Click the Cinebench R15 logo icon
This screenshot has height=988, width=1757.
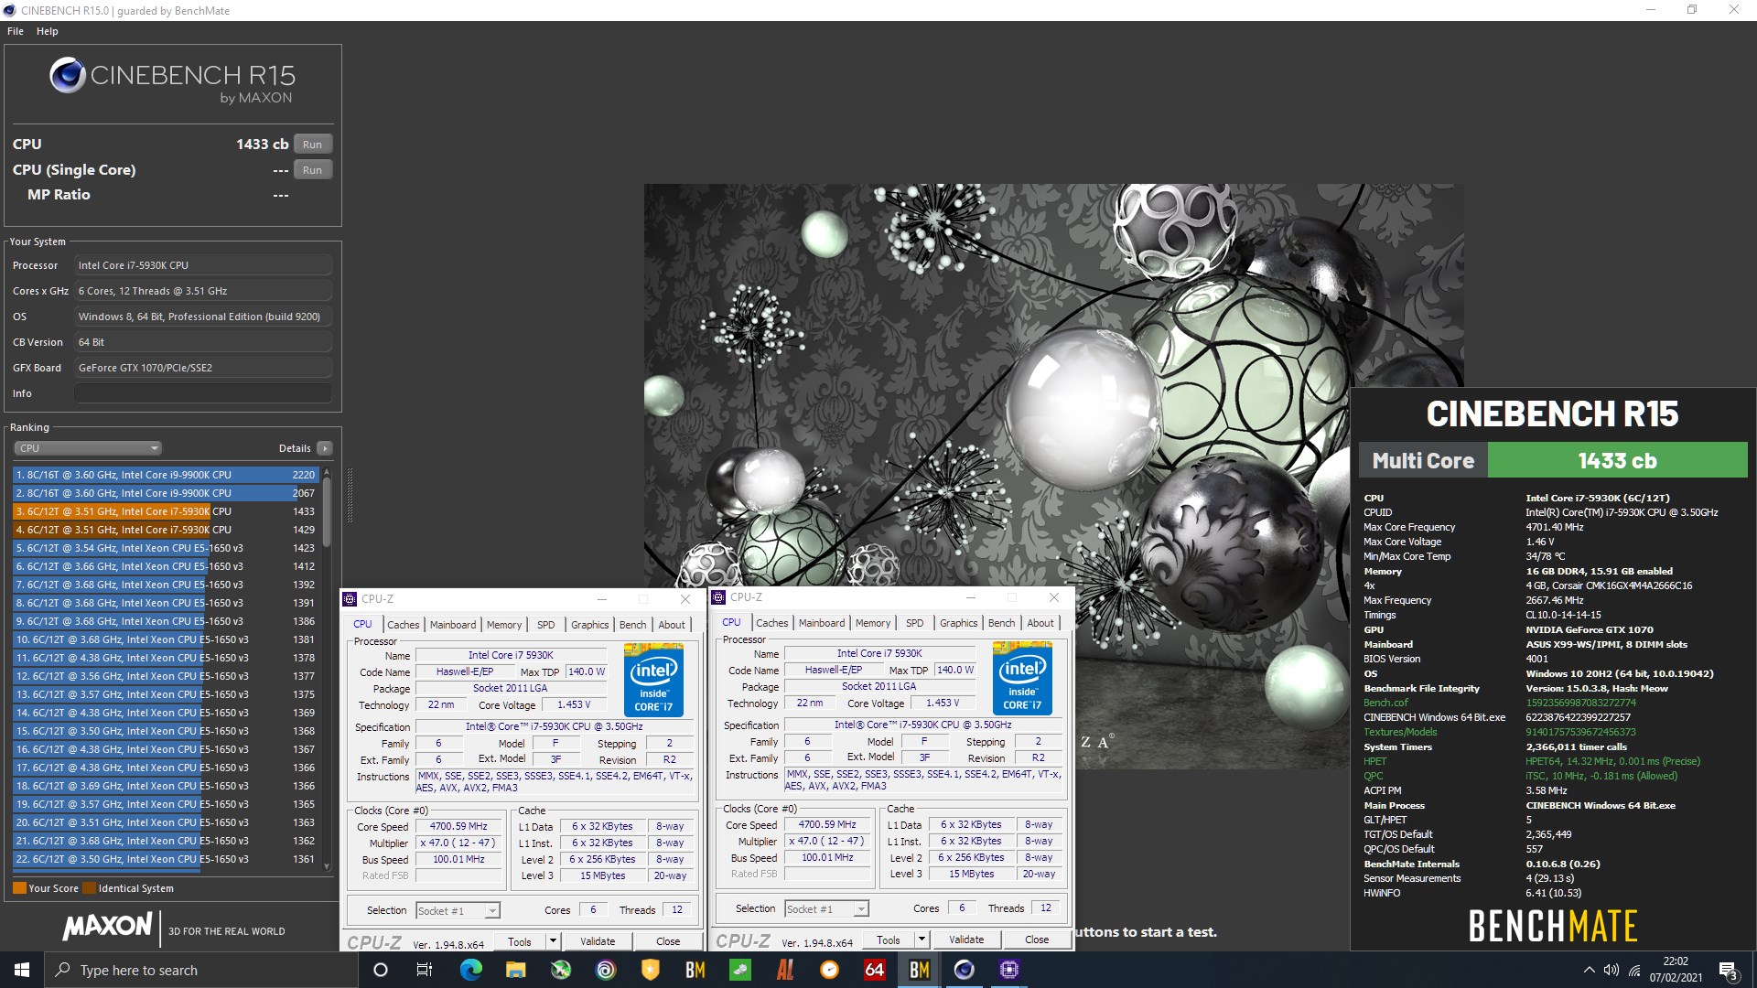pos(68,75)
